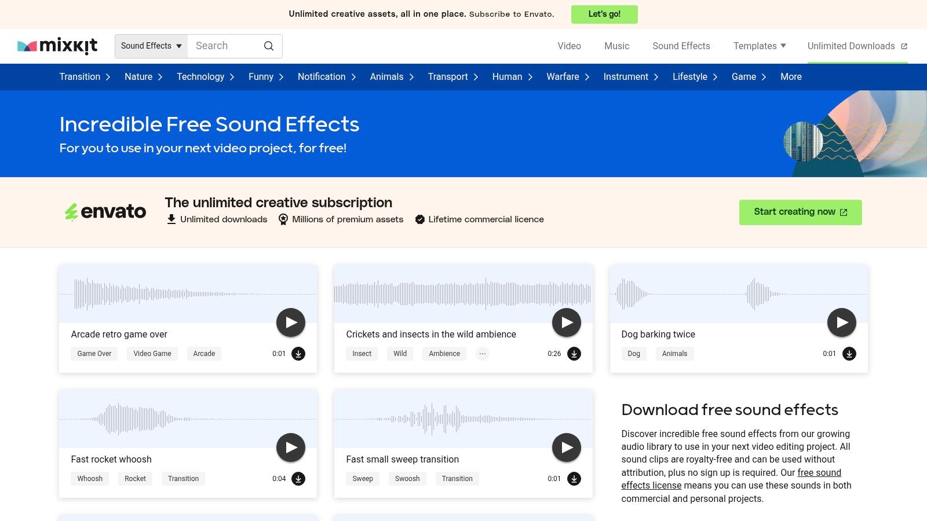Image resolution: width=927 pixels, height=521 pixels.
Task: Play the Crickets and insects ambience sound
Action: (x=566, y=322)
